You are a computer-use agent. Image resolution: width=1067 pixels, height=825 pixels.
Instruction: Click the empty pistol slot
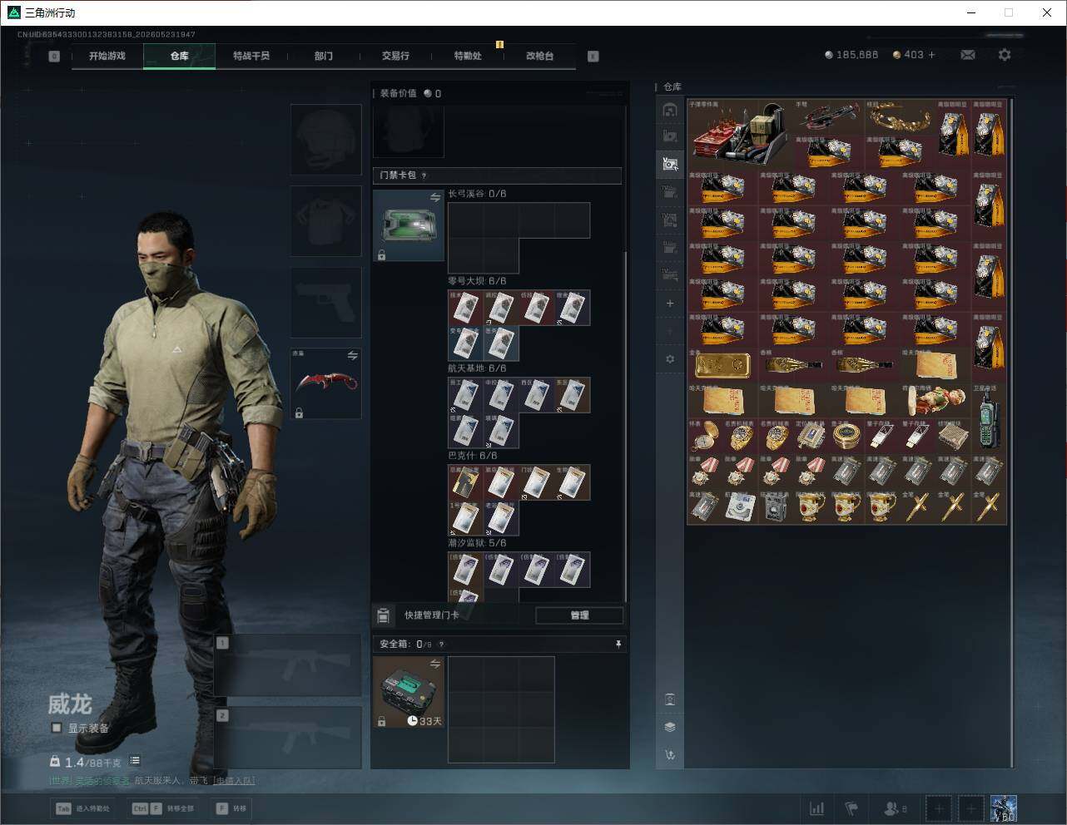click(325, 302)
